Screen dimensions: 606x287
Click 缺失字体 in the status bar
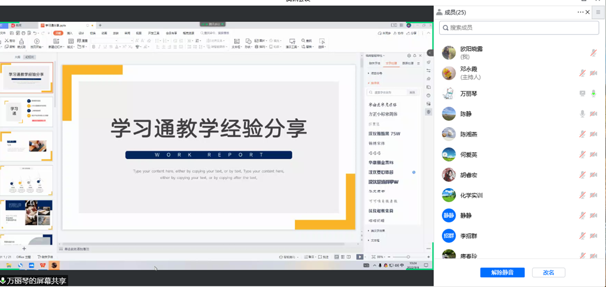(x=46, y=257)
